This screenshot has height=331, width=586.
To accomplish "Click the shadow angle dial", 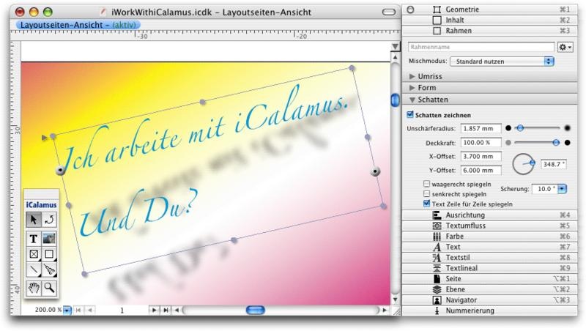I will coord(523,163).
